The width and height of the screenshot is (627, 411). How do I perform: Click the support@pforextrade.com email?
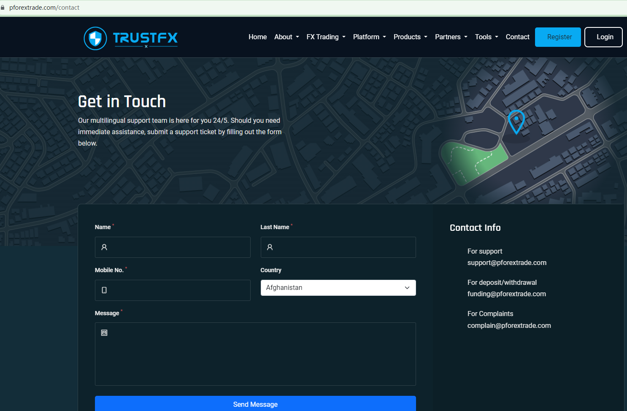507,263
